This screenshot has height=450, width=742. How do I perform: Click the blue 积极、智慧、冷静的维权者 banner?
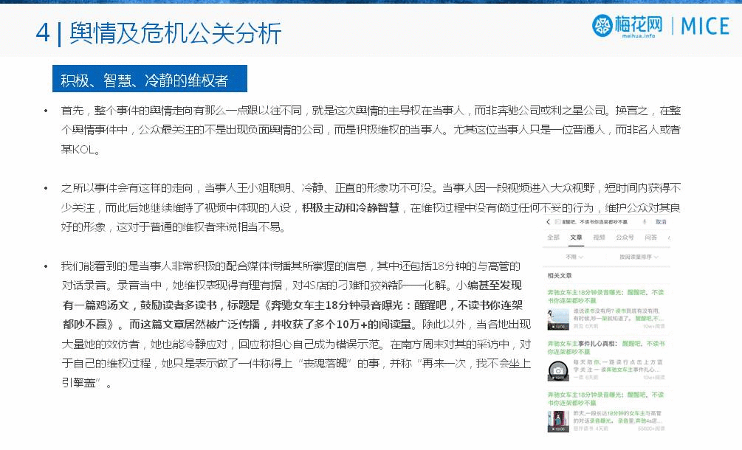[149, 80]
